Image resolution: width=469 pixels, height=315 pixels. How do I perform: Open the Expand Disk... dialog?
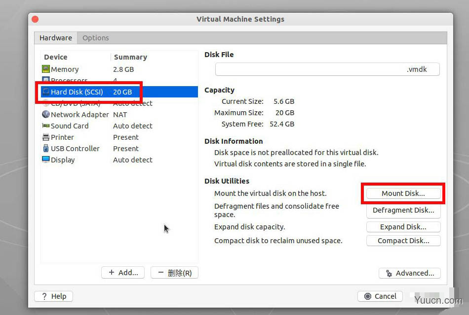(x=403, y=227)
